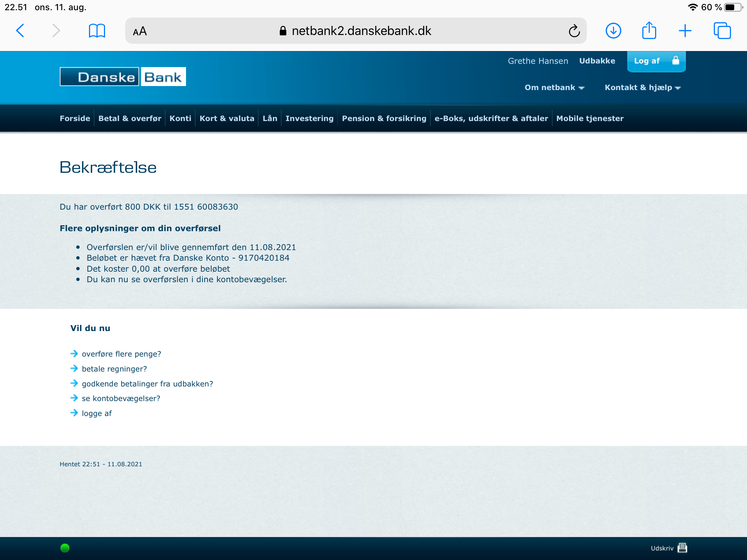Open a new tab with the plus icon
This screenshot has width=747, height=560.
(x=685, y=31)
